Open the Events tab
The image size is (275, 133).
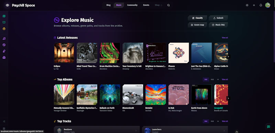click(x=146, y=5)
